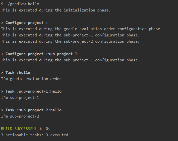Click the "in 0s" build duration text
This screenshot has height=141, width=178.
[45, 129]
